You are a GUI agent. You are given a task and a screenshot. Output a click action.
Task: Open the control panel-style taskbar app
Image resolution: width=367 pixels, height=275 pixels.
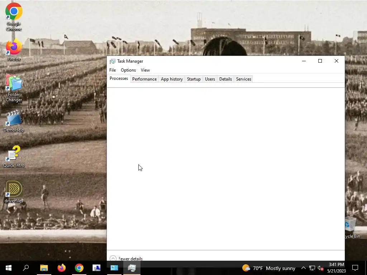coord(114,268)
